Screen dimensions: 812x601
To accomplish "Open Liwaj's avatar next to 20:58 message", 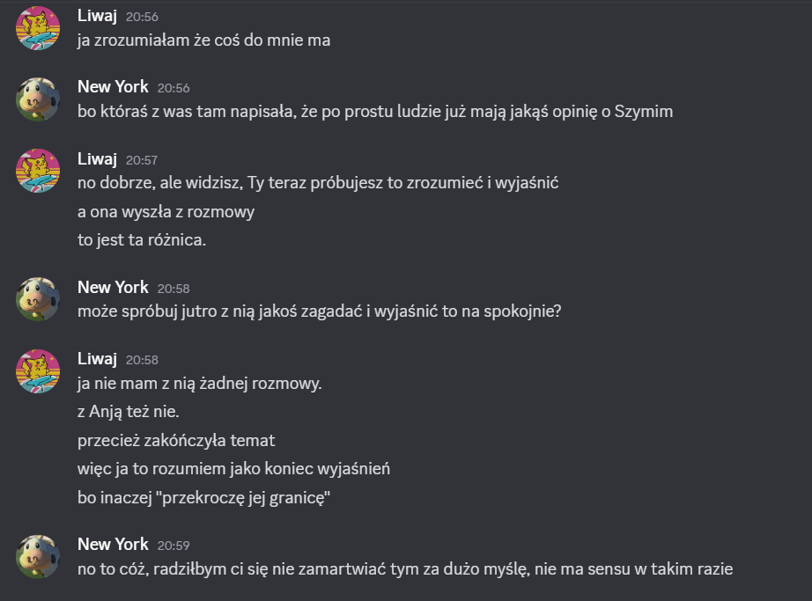I will 38,370.
